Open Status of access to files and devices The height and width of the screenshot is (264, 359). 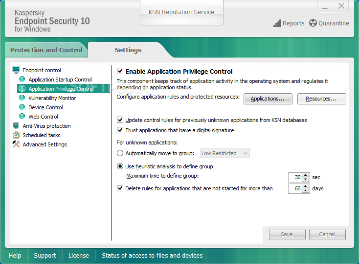(x=152, y=255)
